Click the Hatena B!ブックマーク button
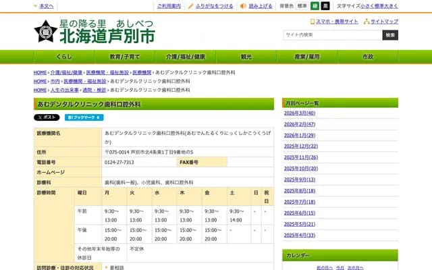This screenshot has width=432, height=270. [x=83, y=117]
